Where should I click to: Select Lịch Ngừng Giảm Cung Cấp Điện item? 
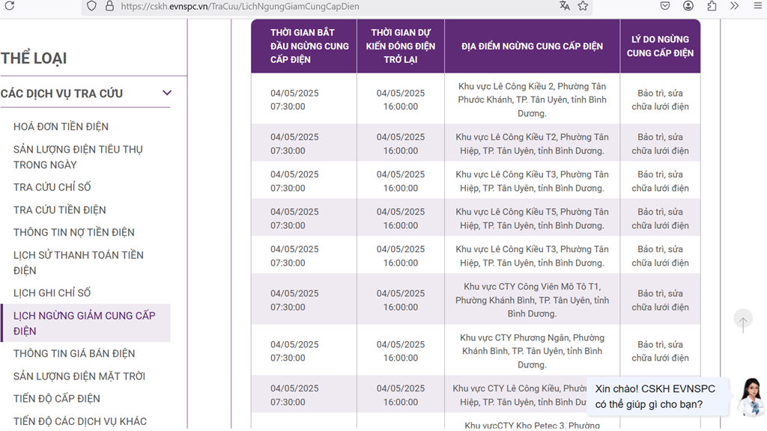pos(85,323)
